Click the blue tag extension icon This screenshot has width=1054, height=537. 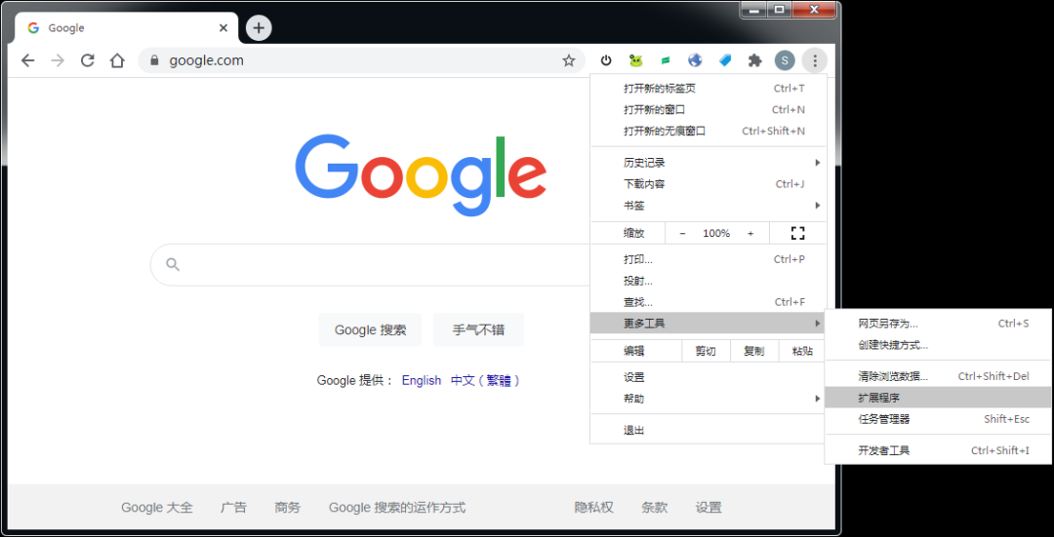pyautogui.click(x=724, y=61)
